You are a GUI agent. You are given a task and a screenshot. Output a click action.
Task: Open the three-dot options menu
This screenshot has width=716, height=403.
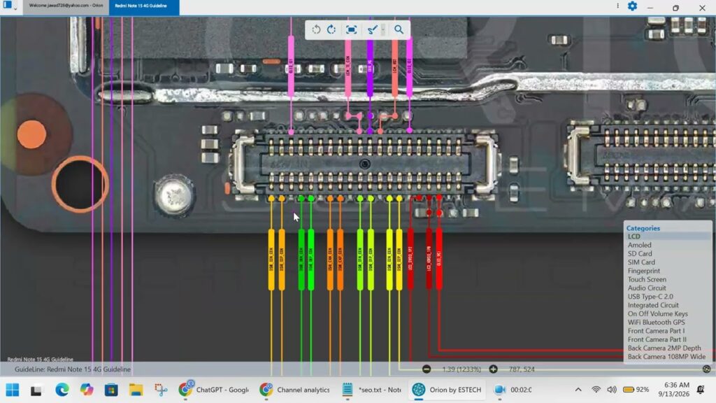(618, 6)
